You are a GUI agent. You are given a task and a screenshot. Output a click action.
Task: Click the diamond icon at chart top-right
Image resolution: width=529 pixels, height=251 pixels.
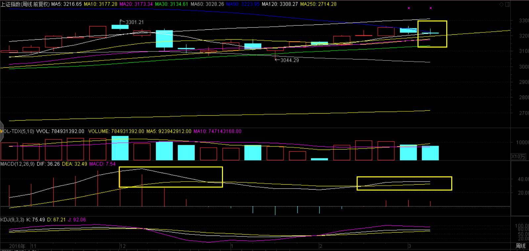click(502, 4)
